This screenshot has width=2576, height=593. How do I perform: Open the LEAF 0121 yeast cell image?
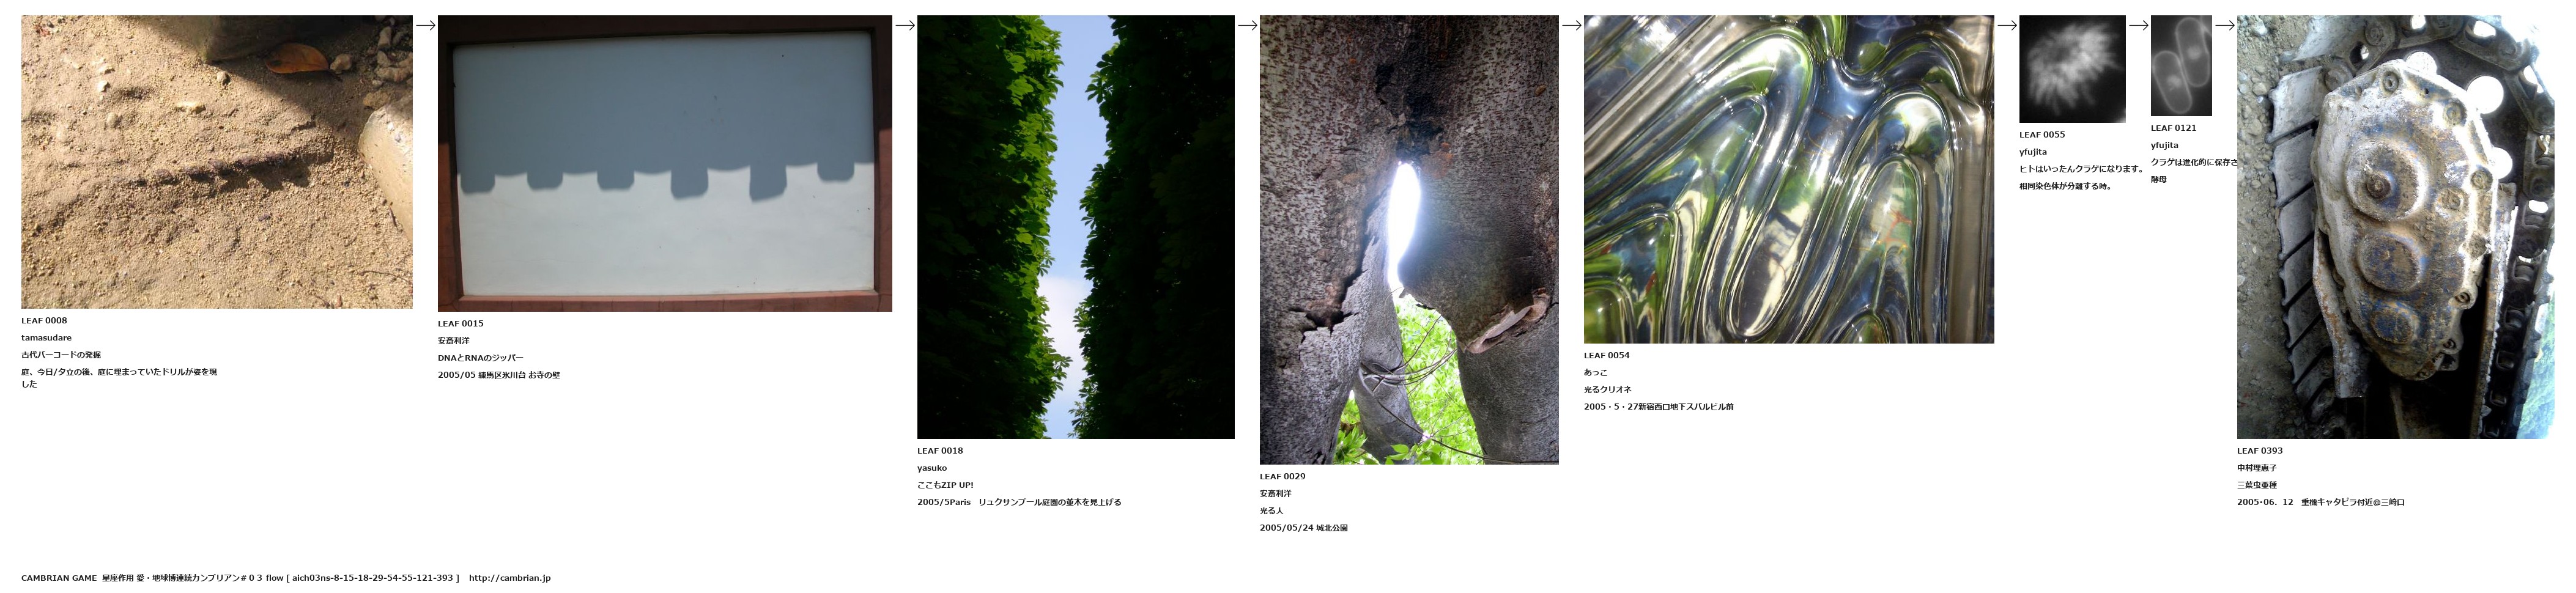tap(2181, 65)
